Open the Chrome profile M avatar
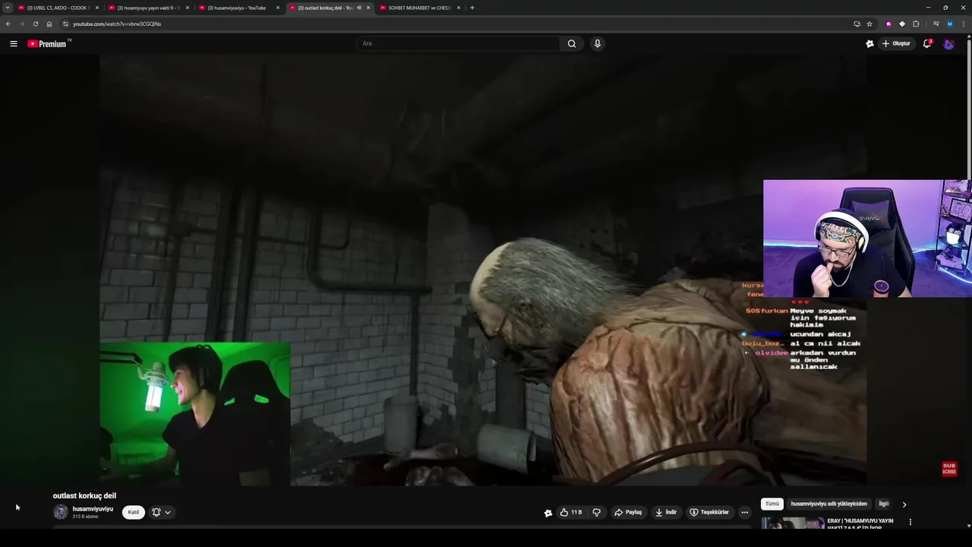The height and width of the screenshot is (547, 972). [x=949, y=24]
